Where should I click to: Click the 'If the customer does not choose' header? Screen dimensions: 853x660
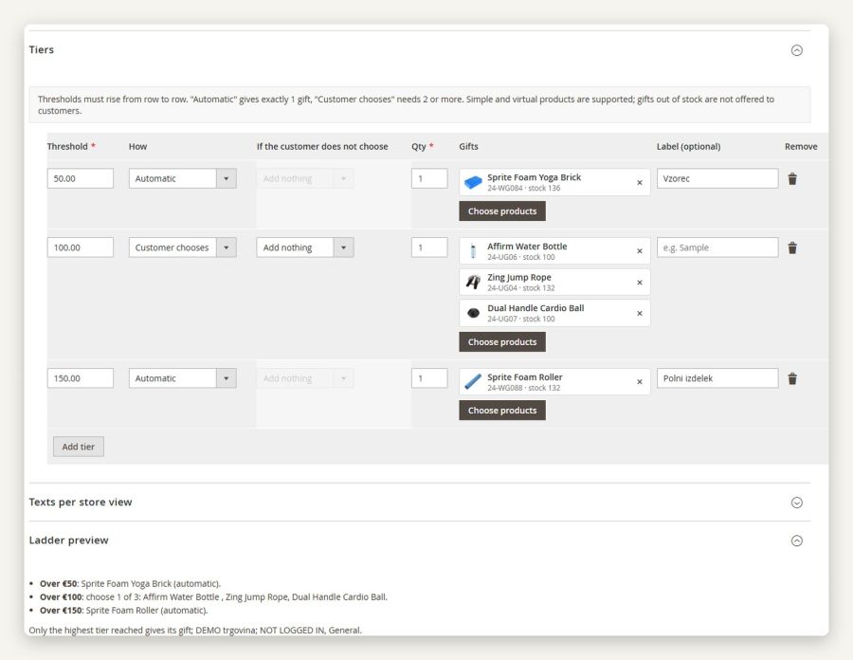pyautogui.click(x=322, y=146)
